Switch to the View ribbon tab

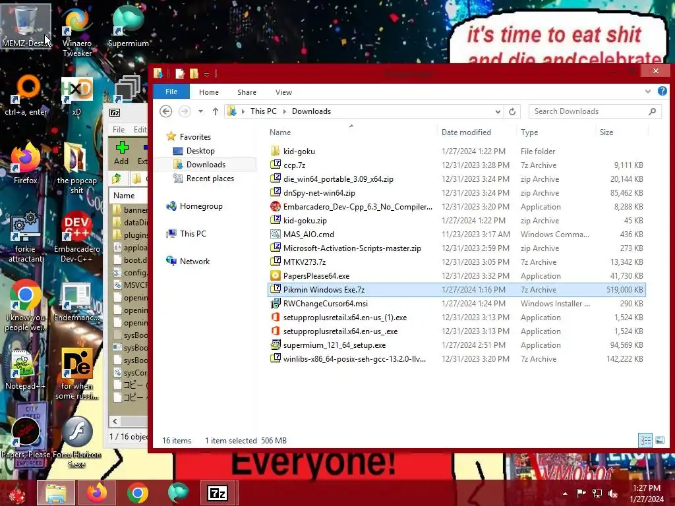283,92
